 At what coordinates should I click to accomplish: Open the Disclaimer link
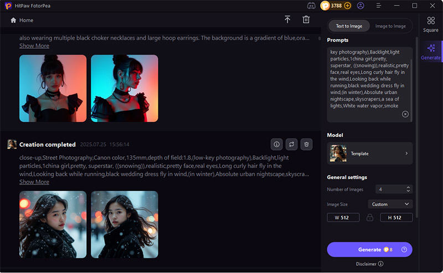click(x=366, y=264)
